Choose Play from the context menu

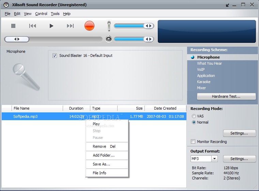107,124
